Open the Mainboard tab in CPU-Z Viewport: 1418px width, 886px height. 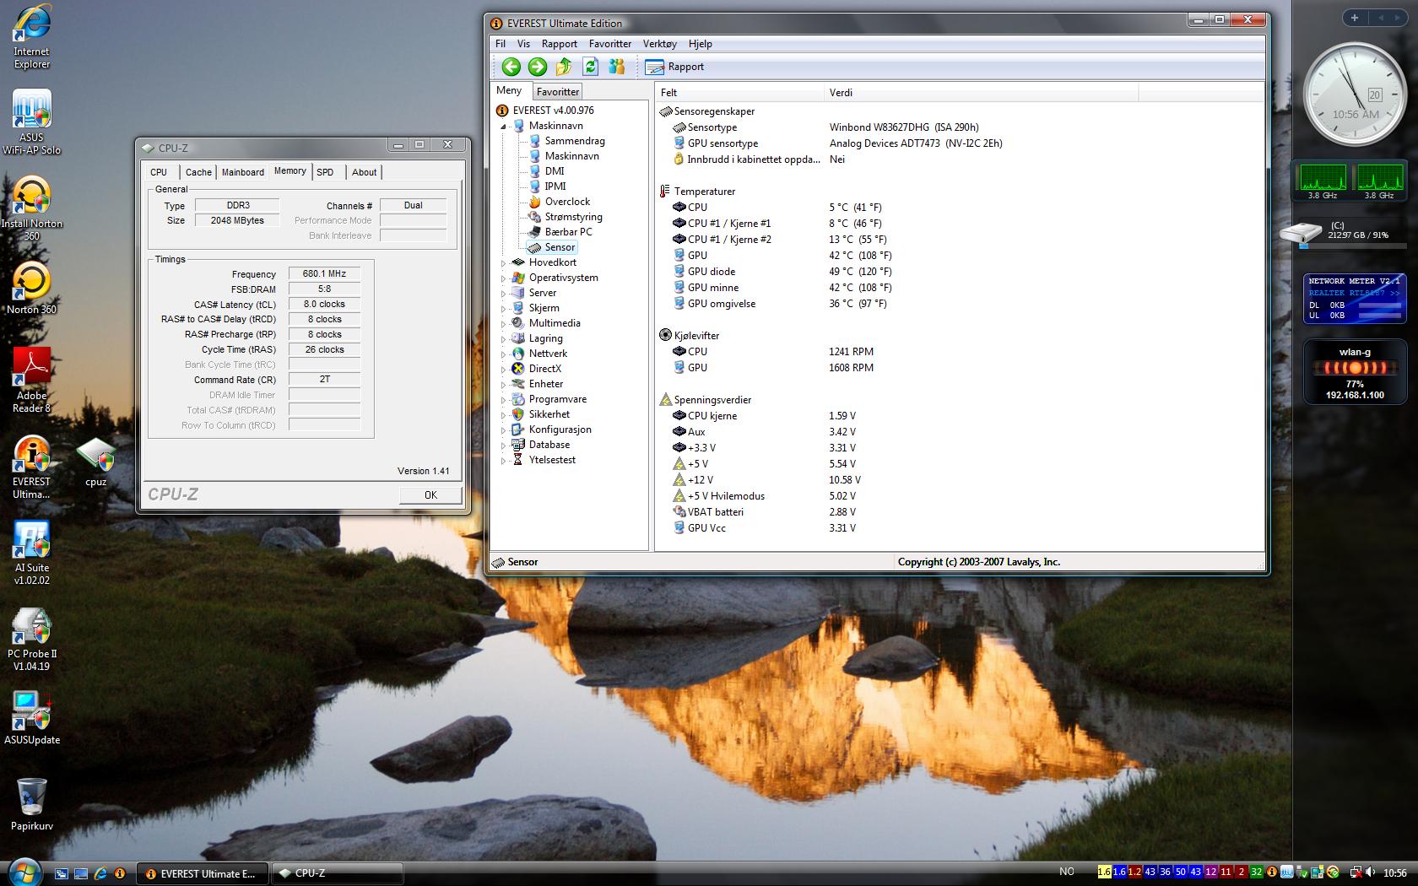[x=243, y=172]
